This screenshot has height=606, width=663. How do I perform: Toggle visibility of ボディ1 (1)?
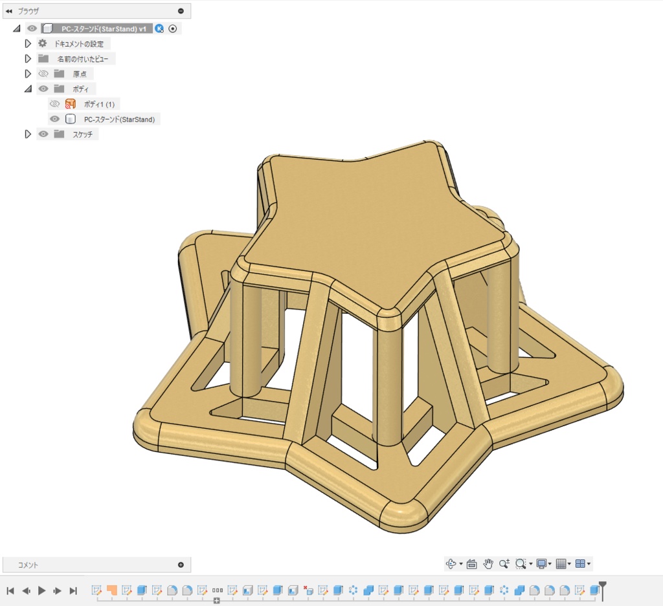[54, 103]
